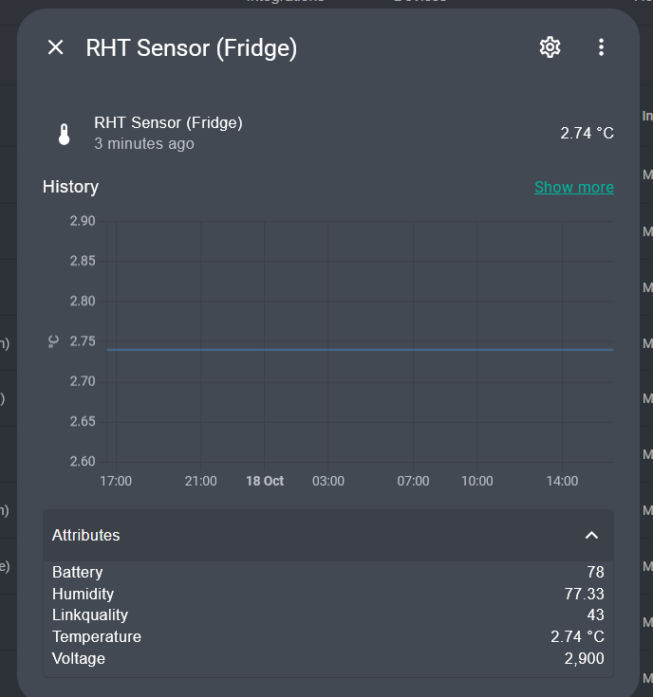Click the blue temperature line in chart
This screenshot has height=697, width=653.
coord(361,350)
